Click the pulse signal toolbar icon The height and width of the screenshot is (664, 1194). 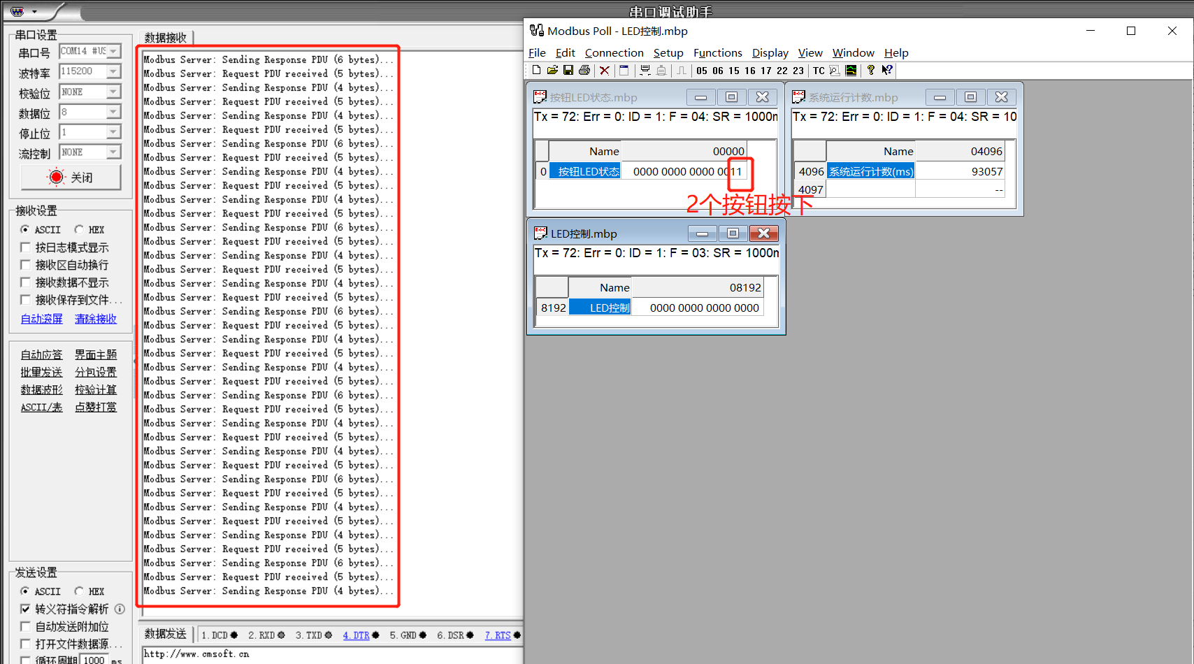click(x=681, y=70)
